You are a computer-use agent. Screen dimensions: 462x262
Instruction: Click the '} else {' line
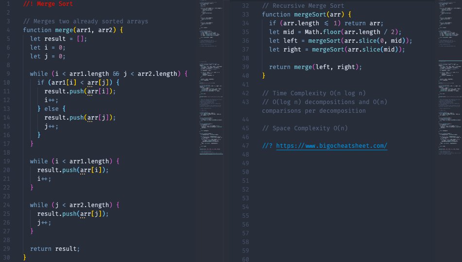(51, 109)
